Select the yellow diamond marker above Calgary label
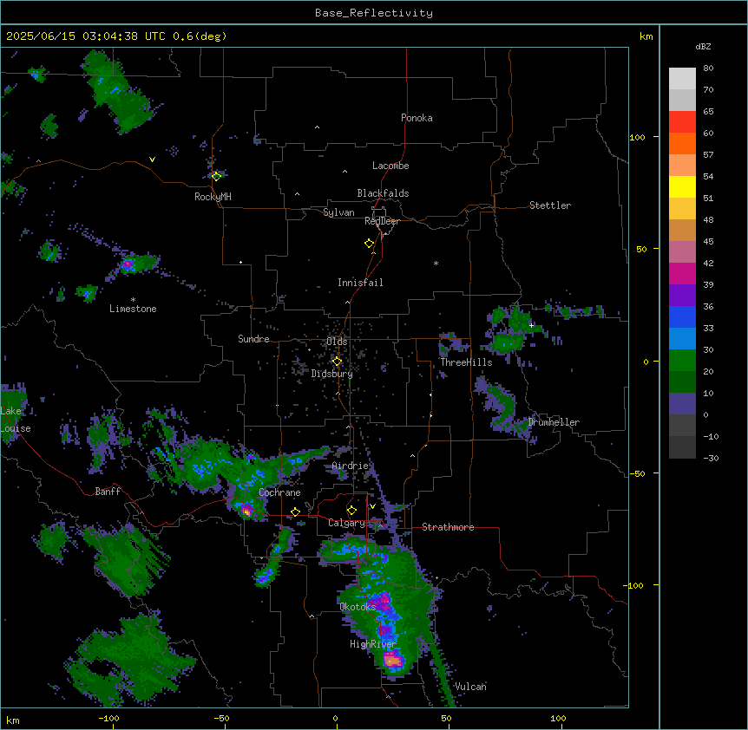This screenshot has width=748, height=730. pos(351,511)
